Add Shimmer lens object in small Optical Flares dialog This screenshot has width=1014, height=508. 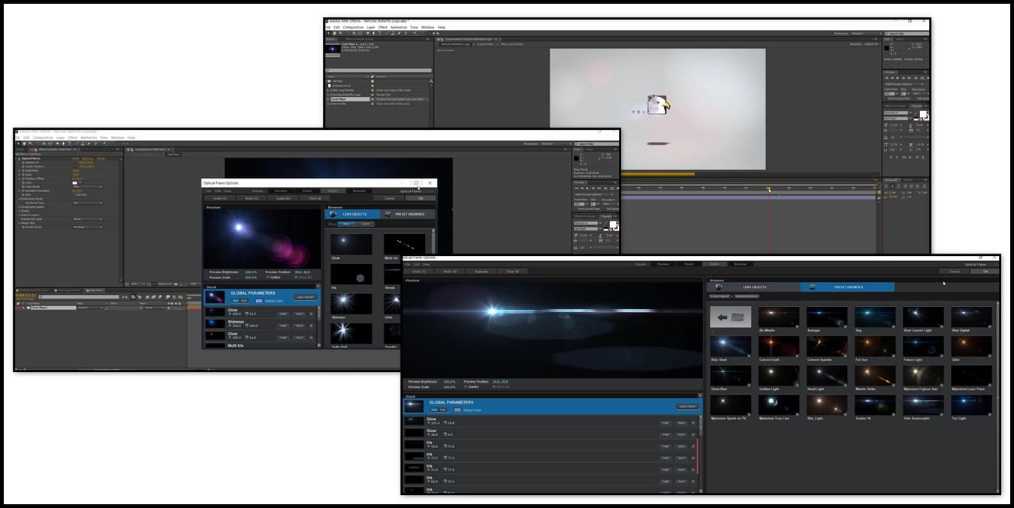point(351,304)
